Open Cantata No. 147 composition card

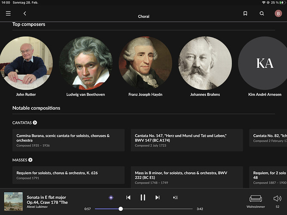(x=187, y=140)
